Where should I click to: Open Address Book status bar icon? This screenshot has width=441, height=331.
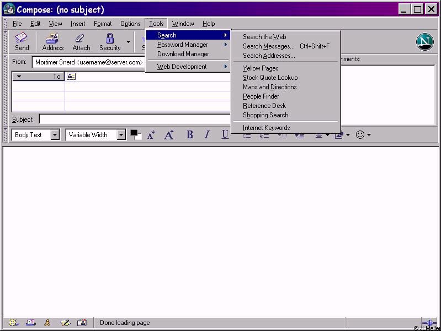click(x=82, y=323)
